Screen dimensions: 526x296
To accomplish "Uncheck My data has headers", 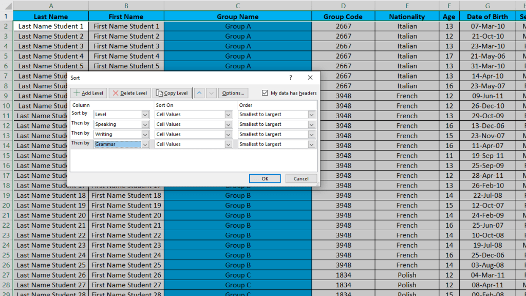I will coord(265,93).
